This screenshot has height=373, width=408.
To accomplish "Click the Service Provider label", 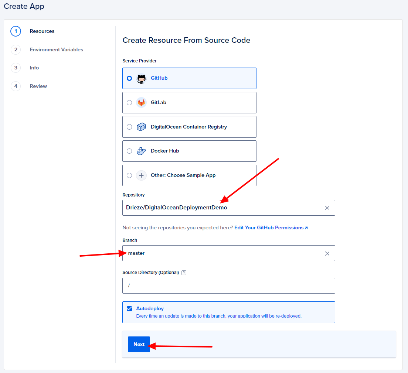I will coord(139,61).
